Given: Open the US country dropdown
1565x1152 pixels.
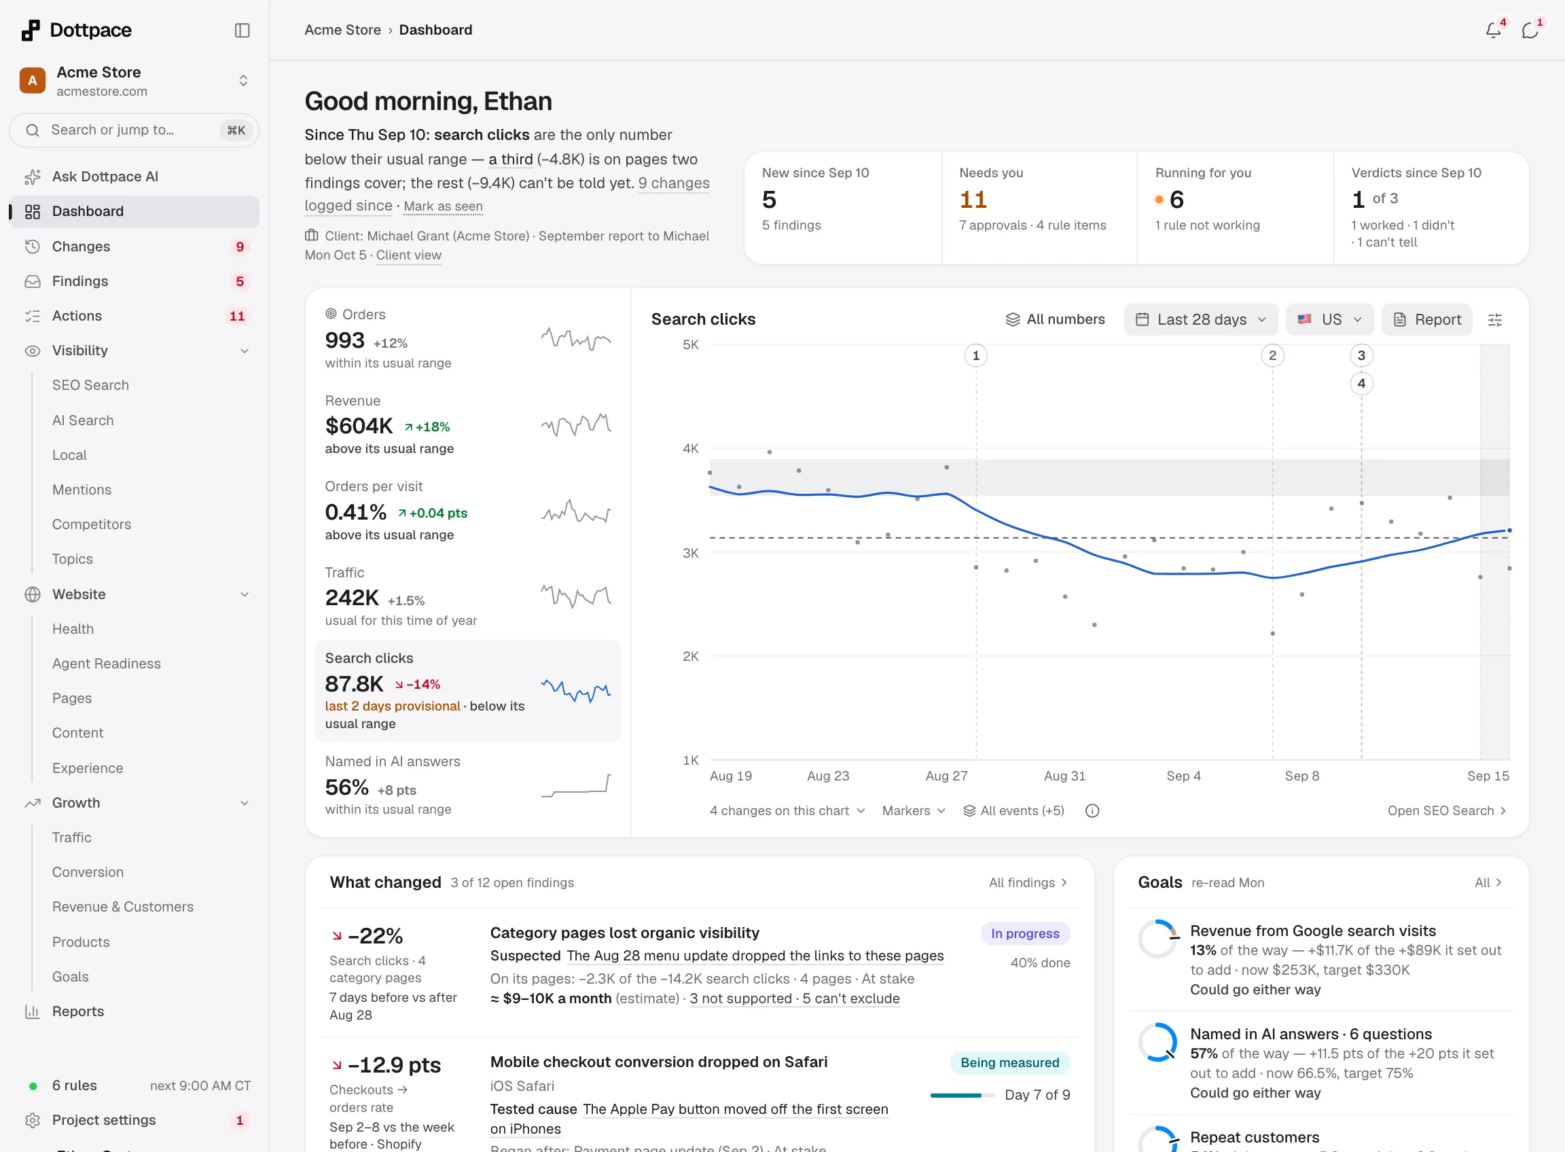Looking at the screenshot, I should 1329,319.
